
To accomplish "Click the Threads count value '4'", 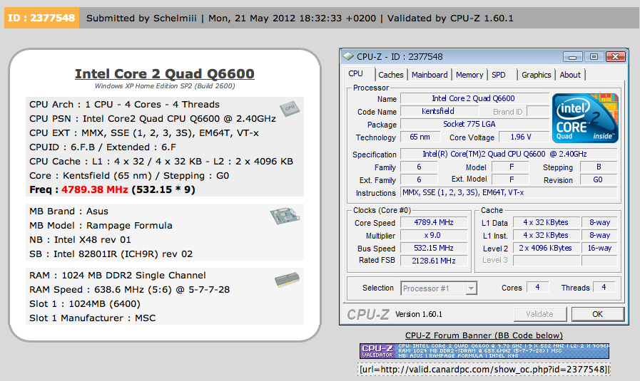I will point(604,287).
